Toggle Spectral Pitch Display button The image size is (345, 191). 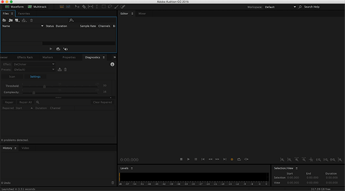coord(68,6)
